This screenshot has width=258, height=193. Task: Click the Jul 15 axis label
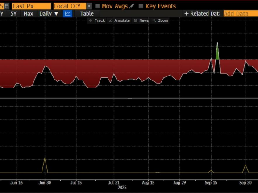click(76, 183)
